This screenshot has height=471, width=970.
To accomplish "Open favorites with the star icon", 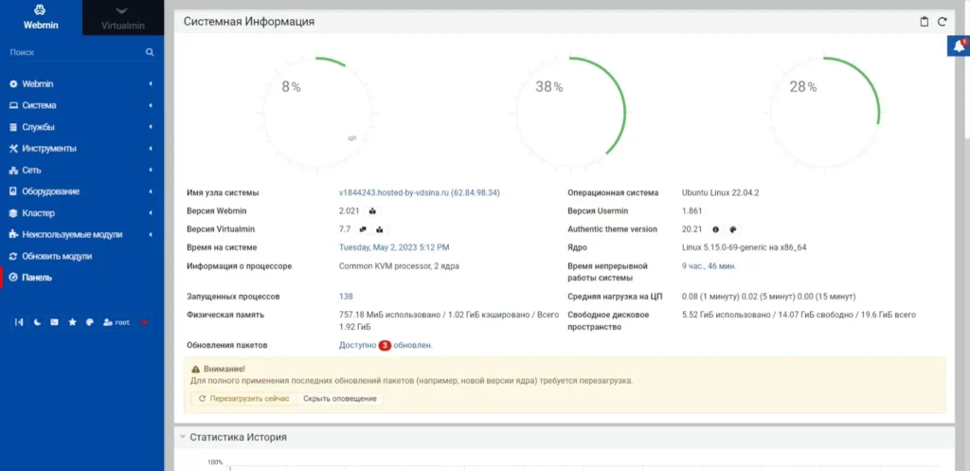I will tap(72, 322).
